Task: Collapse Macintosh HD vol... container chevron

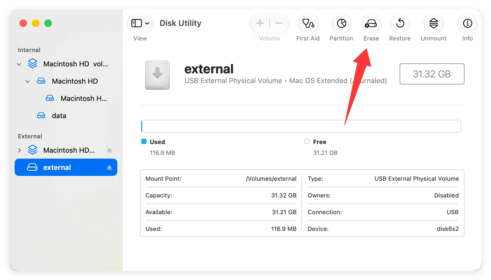Action: (19, 64)
